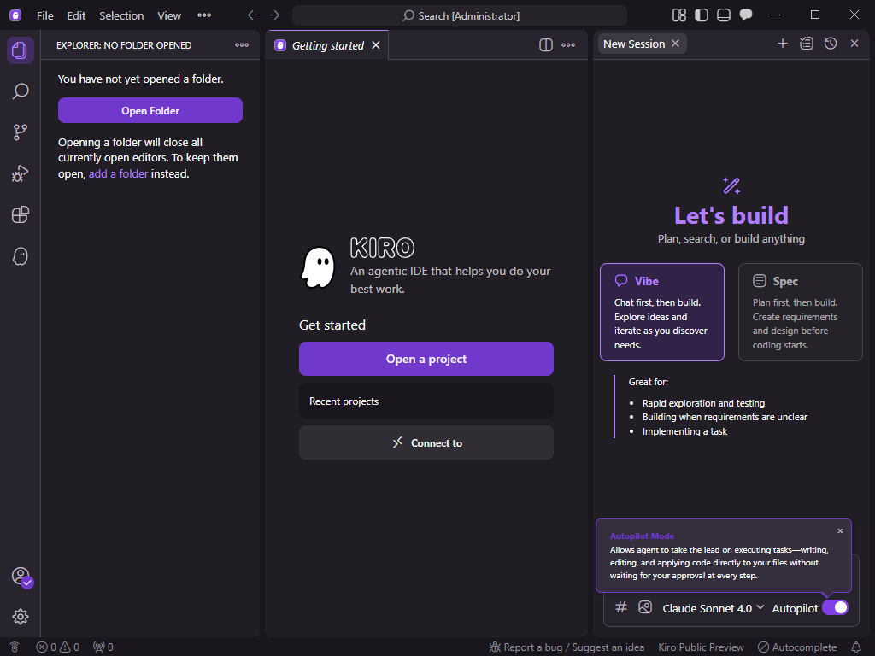
Task: Open the Accounts menu icon
Action: (x=21, y=576)
